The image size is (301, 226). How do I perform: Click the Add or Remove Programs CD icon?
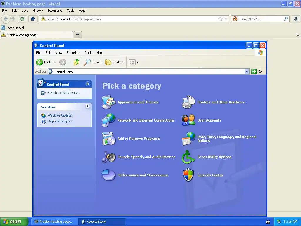pyautogui.click(x=109, y=139)
